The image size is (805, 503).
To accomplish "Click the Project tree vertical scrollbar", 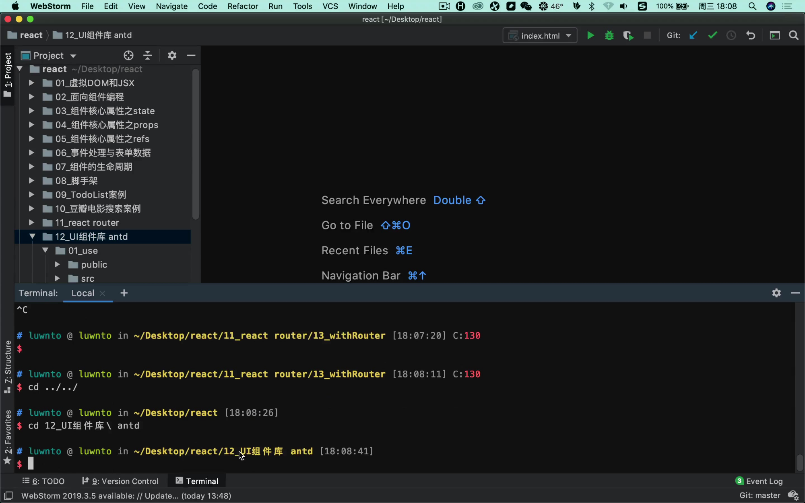I will point(196,145).
